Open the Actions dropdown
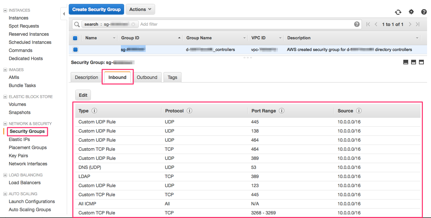Screen dimensions: 431x218 pyautogui.click(x=140, y=9)
